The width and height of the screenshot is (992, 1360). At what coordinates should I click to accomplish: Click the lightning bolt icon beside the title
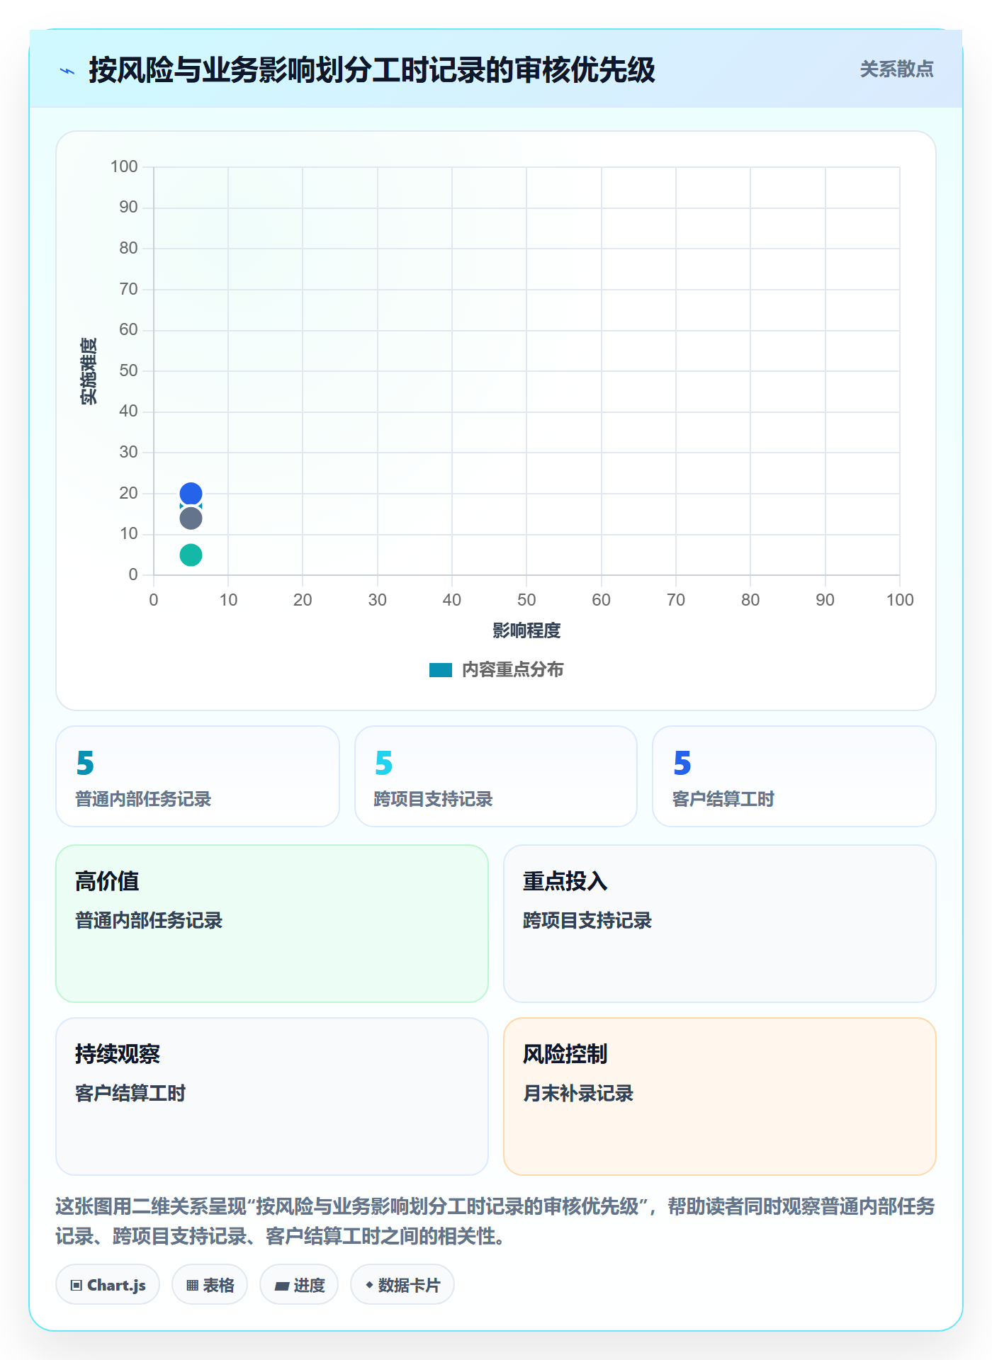click(x=67, y=71)
